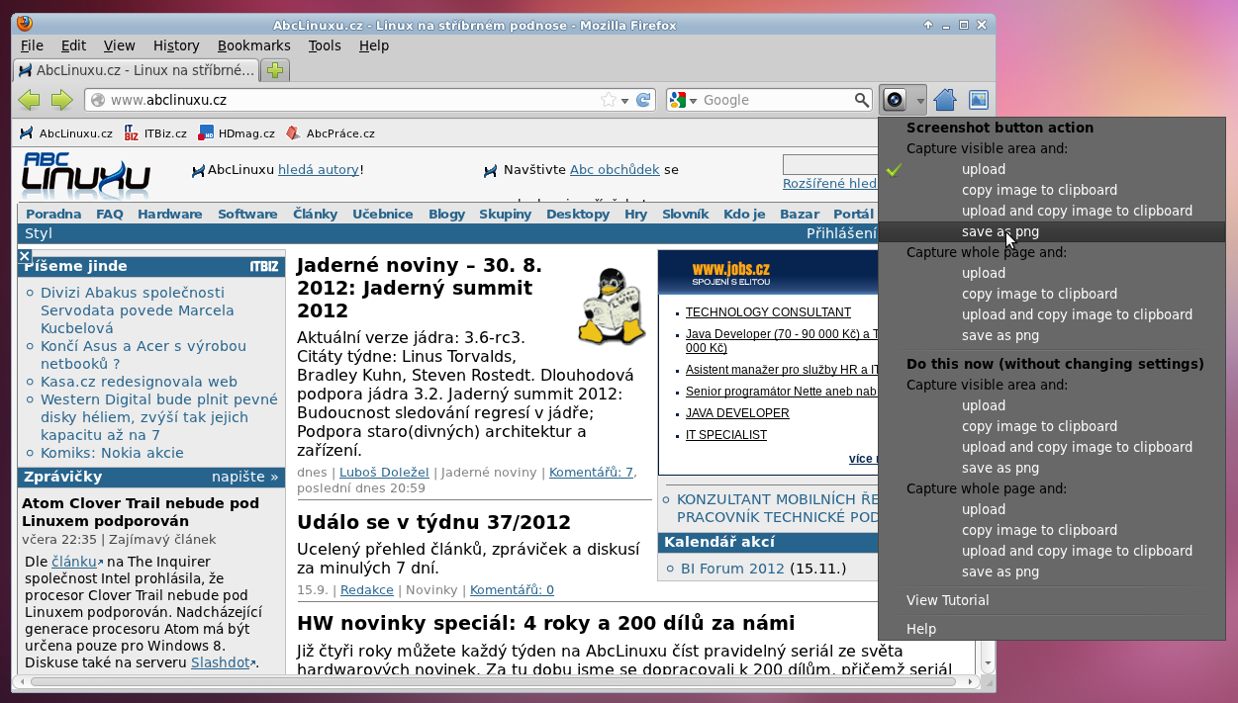Open the 'Abc obchůdek' link
The height and width of the screenshot is (703, 1238).
[615, 170]
